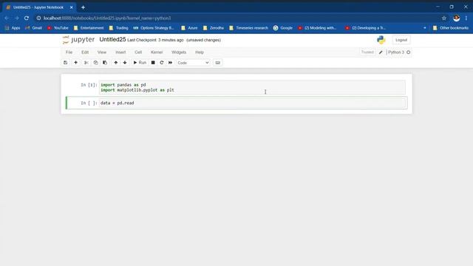Reload the page with the refresh icon
This screenshot has width=473, height=266.
27,18
